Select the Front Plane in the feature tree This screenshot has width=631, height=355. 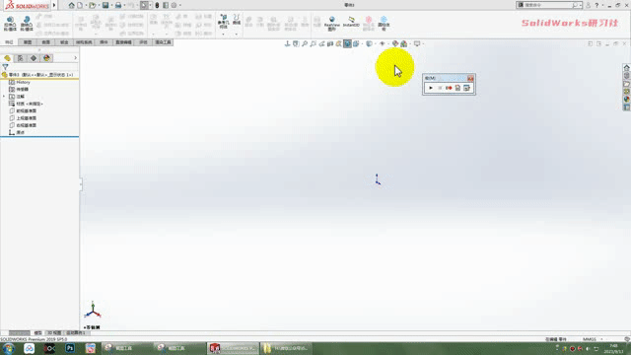click(23, 111)
